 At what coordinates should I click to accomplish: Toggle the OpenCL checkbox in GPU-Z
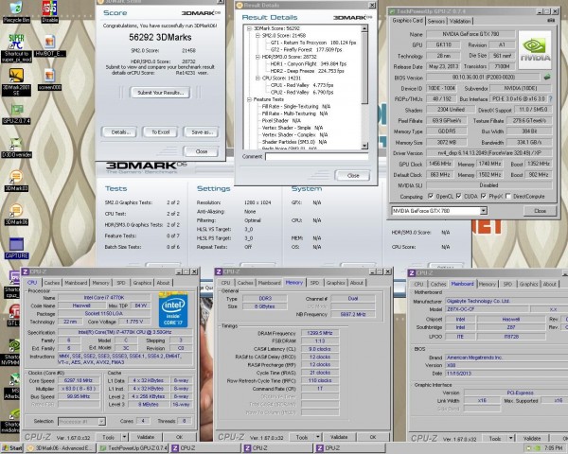(x=431, y=196)
